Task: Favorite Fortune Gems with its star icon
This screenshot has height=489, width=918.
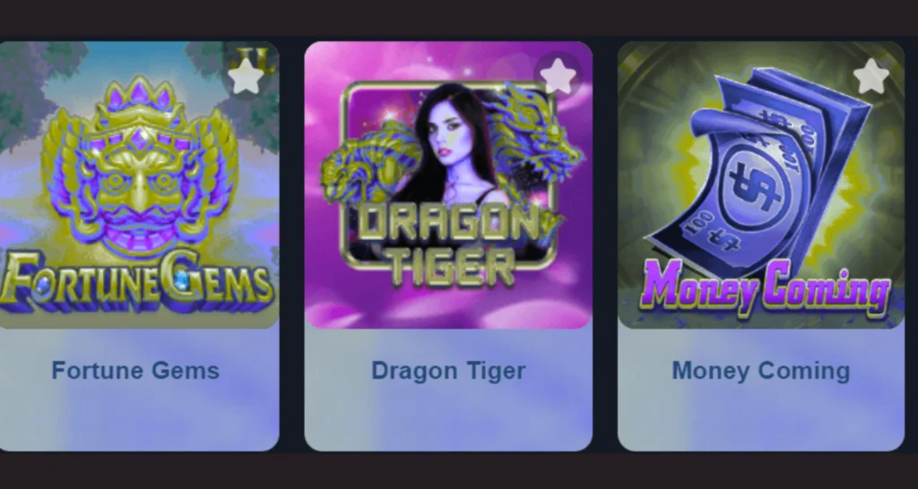Action: pyautogui.click(x=246, y=75)
